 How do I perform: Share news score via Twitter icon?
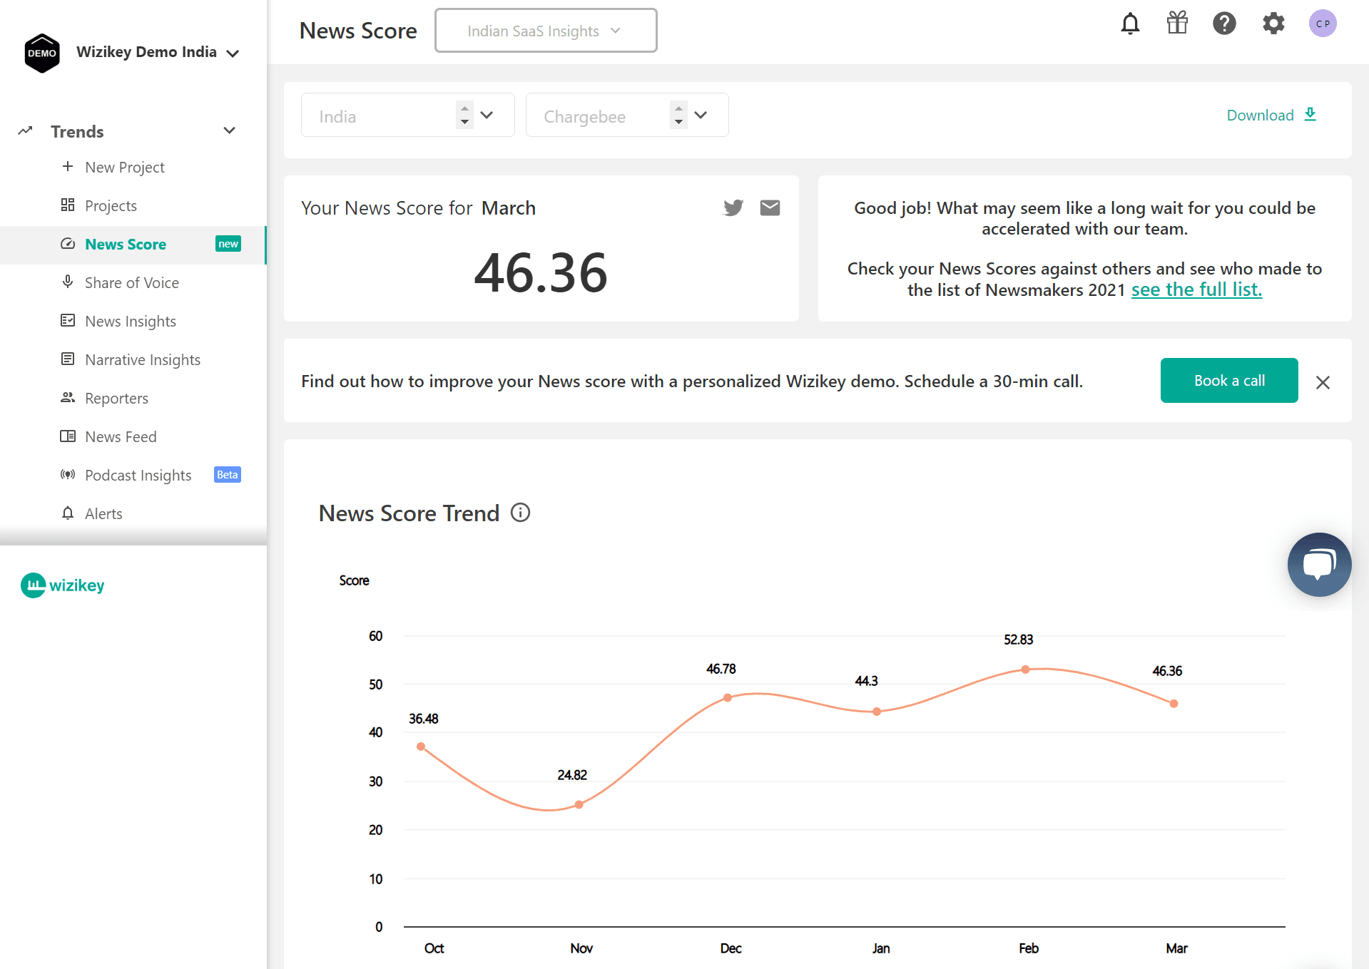pyautogui.click(x=733, y=207)
